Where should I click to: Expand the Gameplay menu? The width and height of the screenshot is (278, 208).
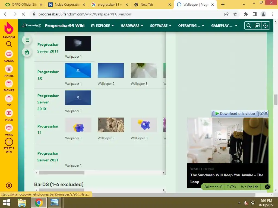point(224,26)
